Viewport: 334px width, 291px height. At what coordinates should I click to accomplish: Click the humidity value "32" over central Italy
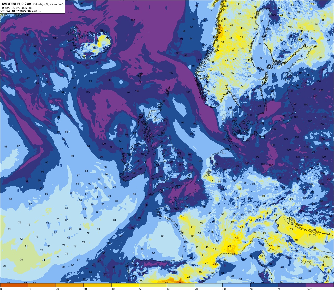271,246
